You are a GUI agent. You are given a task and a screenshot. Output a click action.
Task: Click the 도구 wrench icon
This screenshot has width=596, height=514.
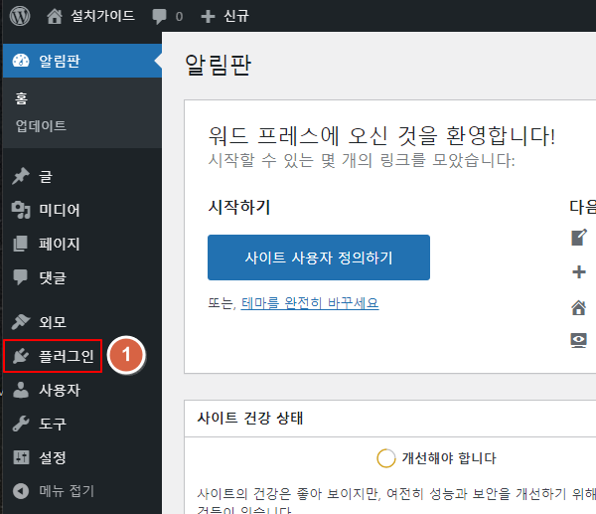pos(21,424)
